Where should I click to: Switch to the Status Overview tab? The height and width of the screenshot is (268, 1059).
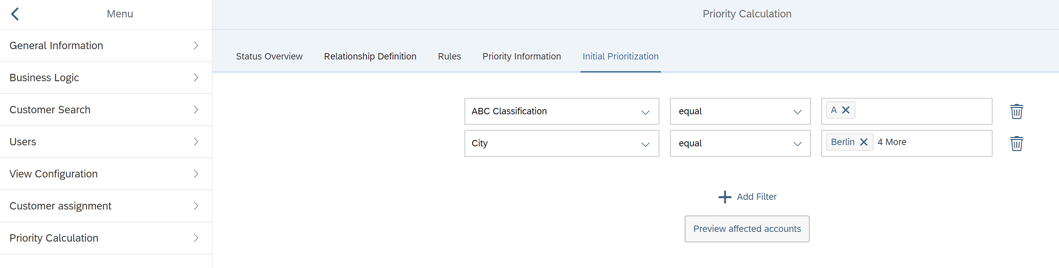269,56
